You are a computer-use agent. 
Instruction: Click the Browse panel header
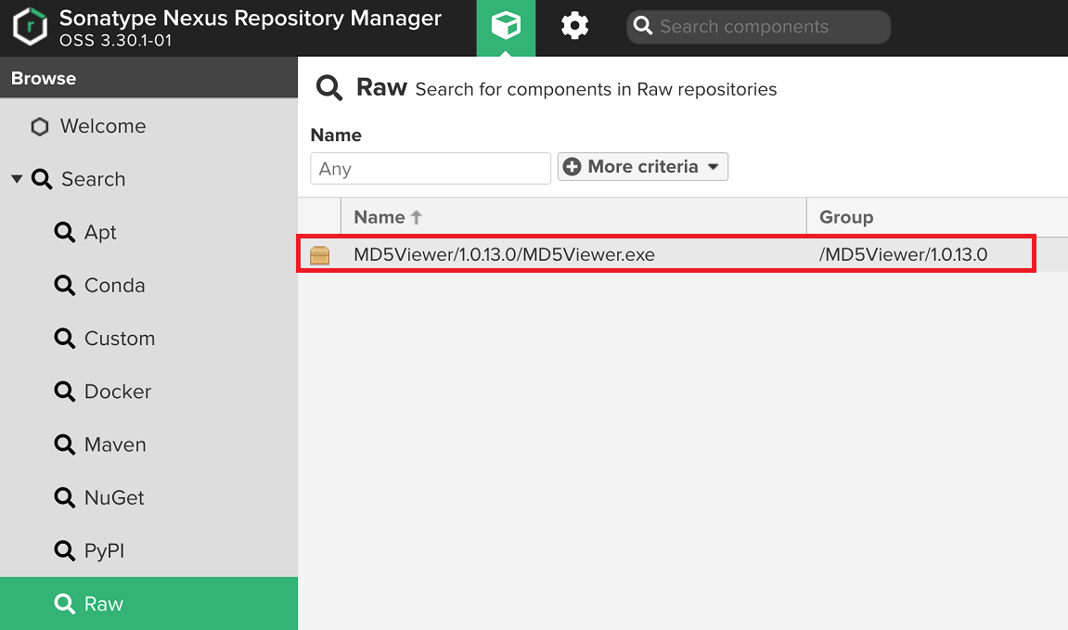[148, 78]
